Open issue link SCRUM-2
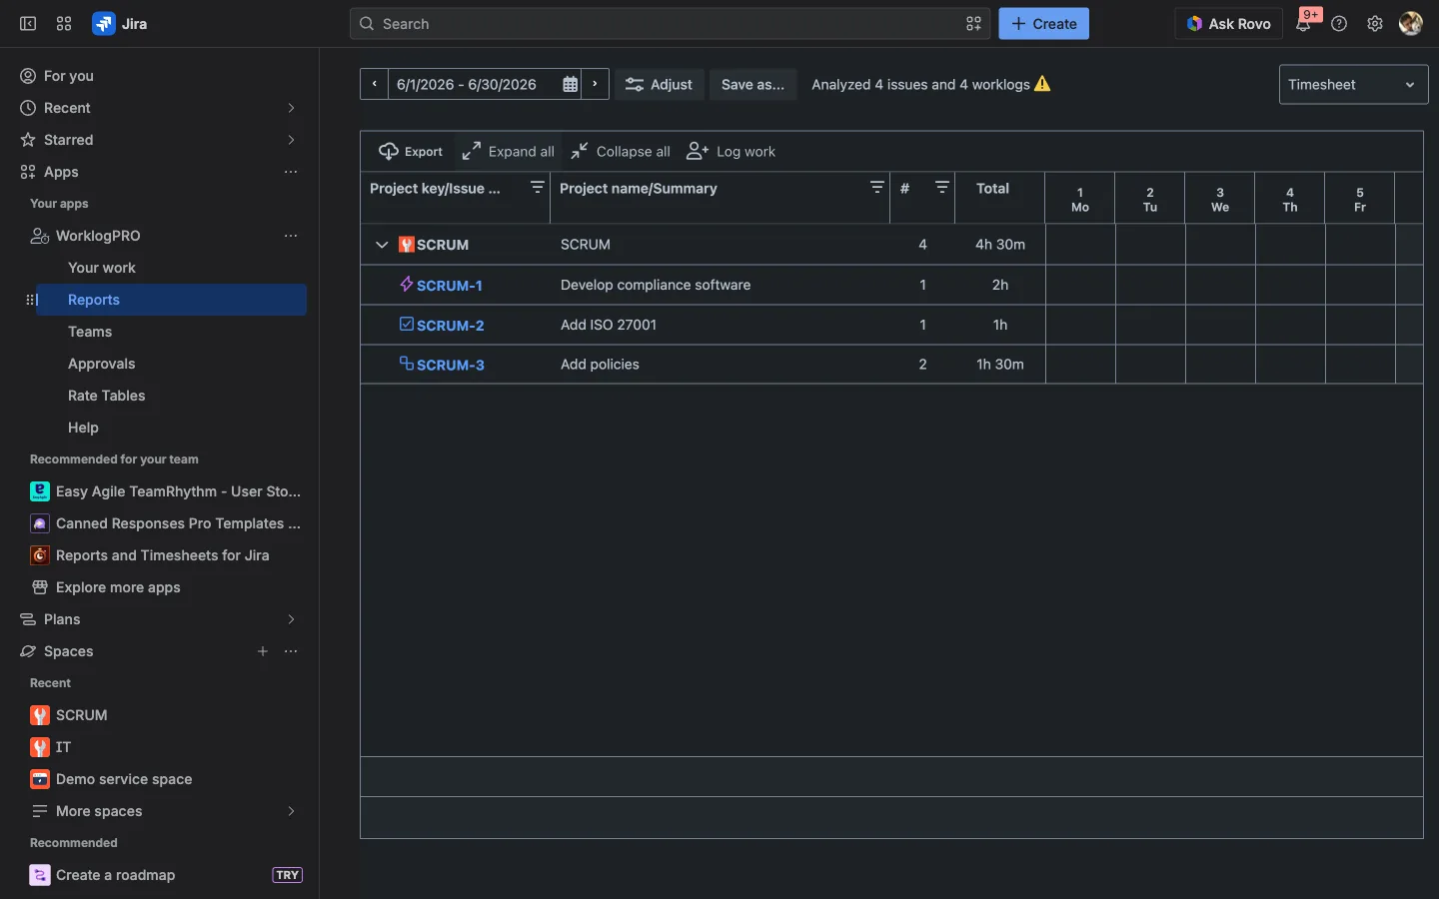The image size is (1439, 899). pos(451,326)
